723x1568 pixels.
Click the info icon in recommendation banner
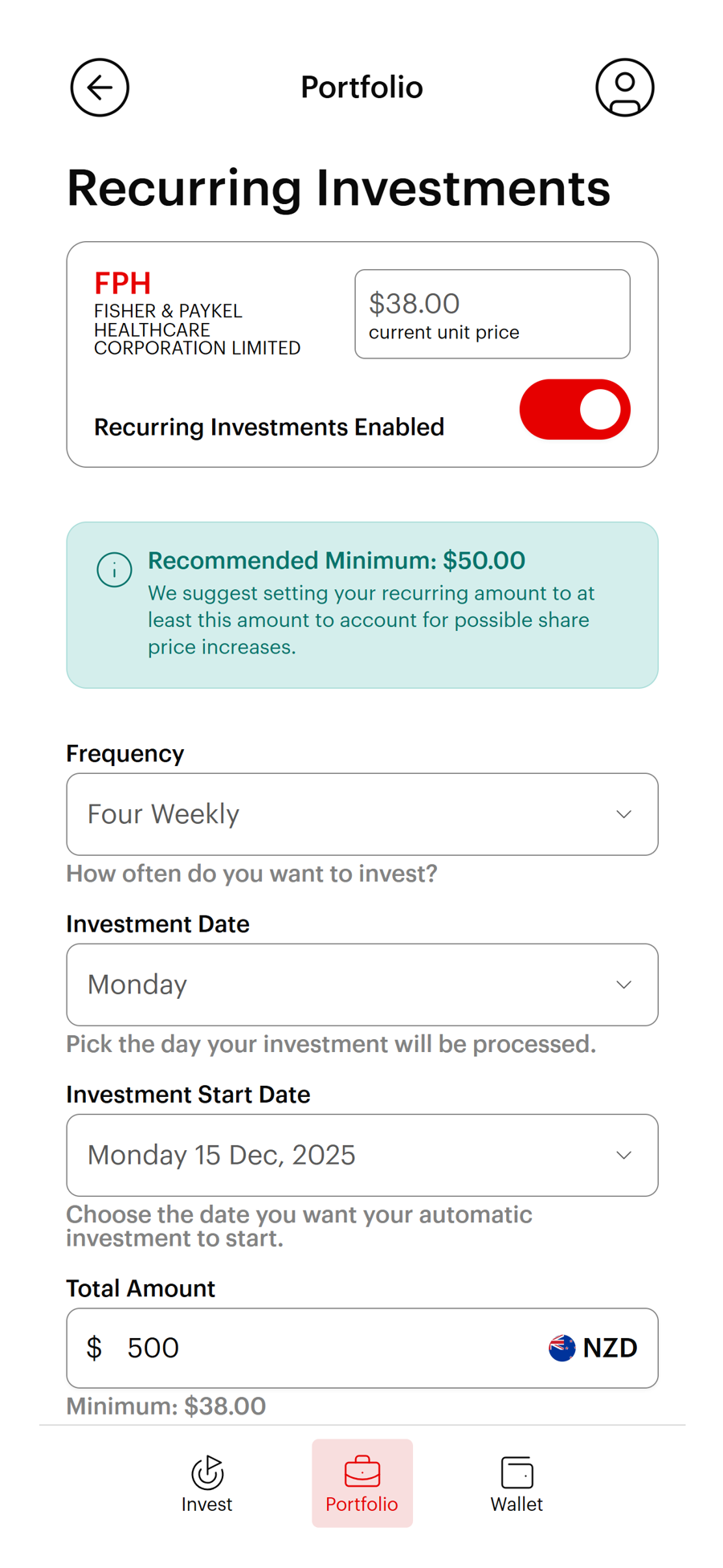[x=114, y=570]
